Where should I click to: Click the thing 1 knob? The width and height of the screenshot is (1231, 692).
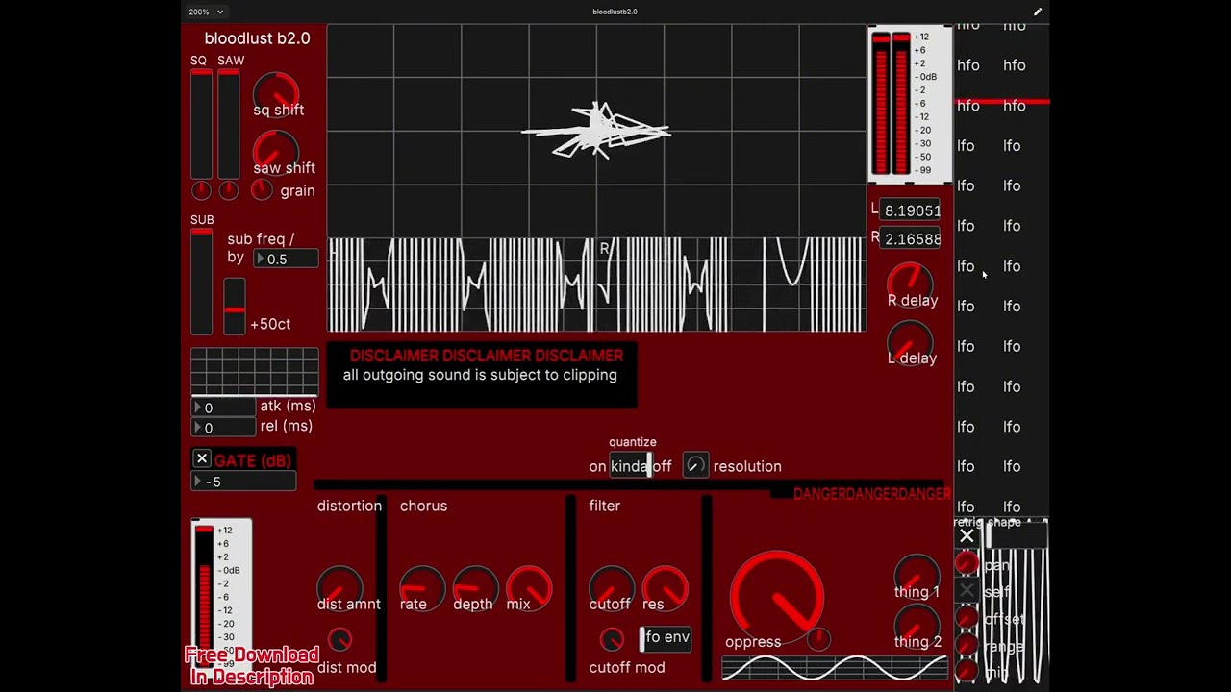[917, 577]
